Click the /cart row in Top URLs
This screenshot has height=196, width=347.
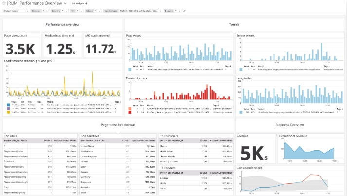(x=40, y=187)
